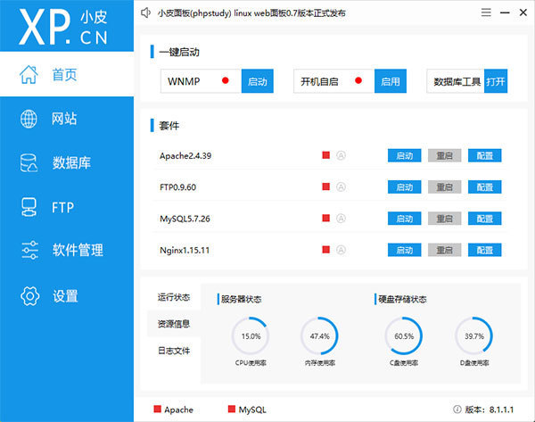Click the home icon in sidebar
The height and width of the screenshot is (422, 535).
[29, 74]
